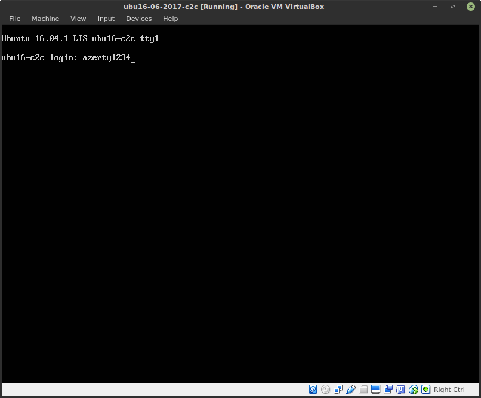Click the CPU virtualization features icon

click(401, 390)
